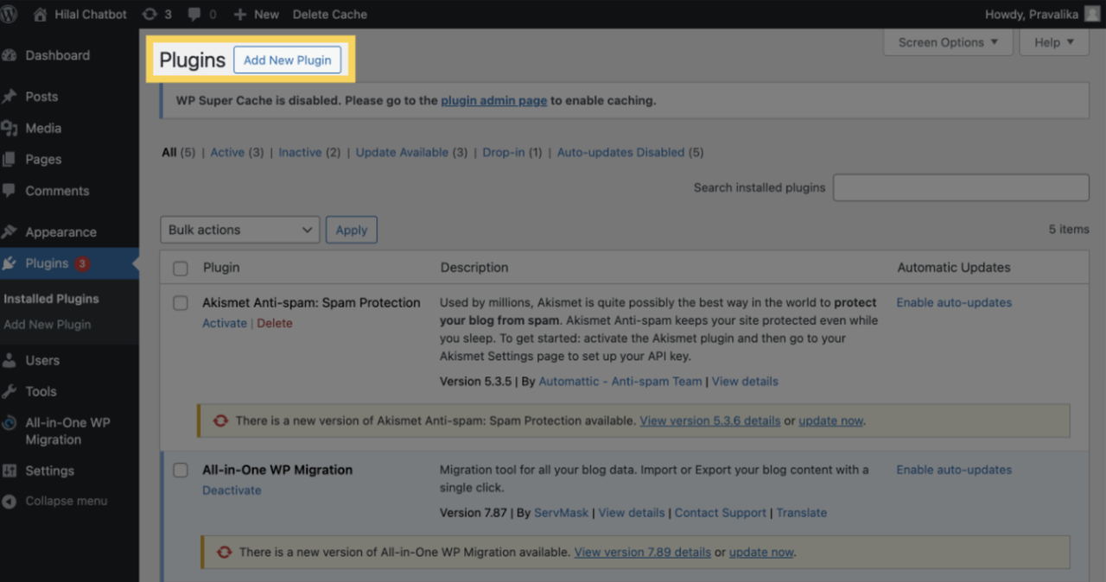Image resolution: width=1106 pixels, height=582 pixels.
Task: Filter by Inactive plugins
Action: 300,152
